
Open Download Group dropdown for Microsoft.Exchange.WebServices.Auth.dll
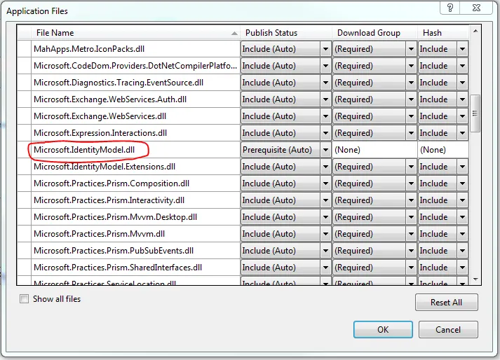tap(411, 99)
